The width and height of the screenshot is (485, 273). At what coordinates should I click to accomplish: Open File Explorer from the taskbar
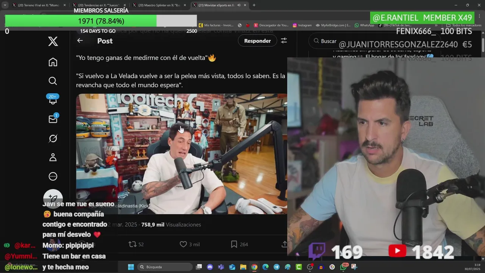click(x=243, y=267)
